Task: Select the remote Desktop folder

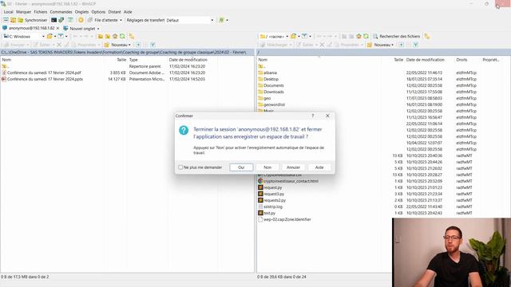Action: coord(271,79)
